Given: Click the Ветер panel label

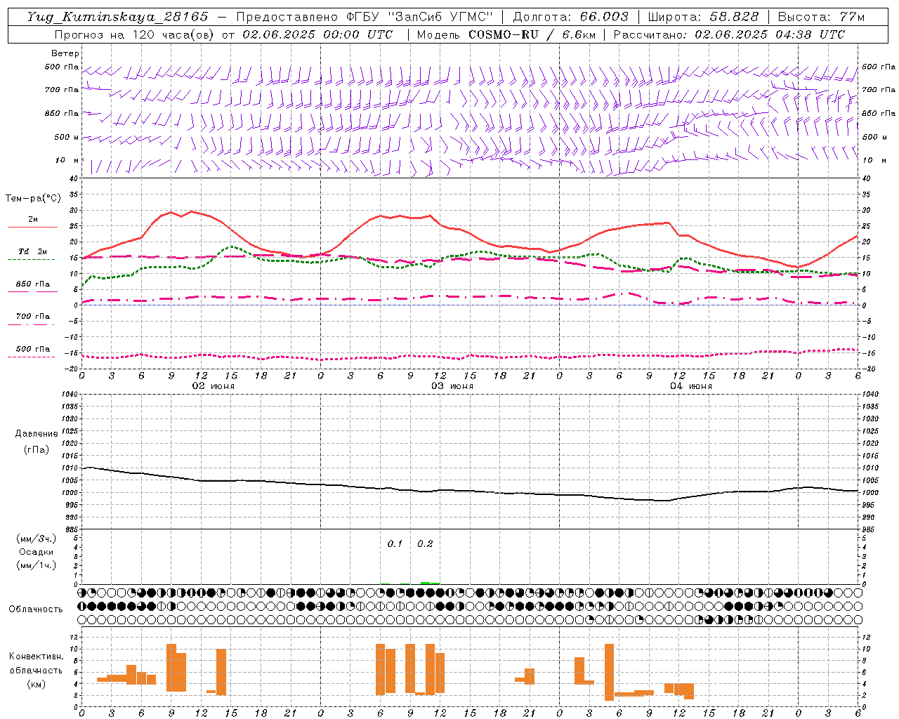Looking at the screenshot, I should coord(65,53).
